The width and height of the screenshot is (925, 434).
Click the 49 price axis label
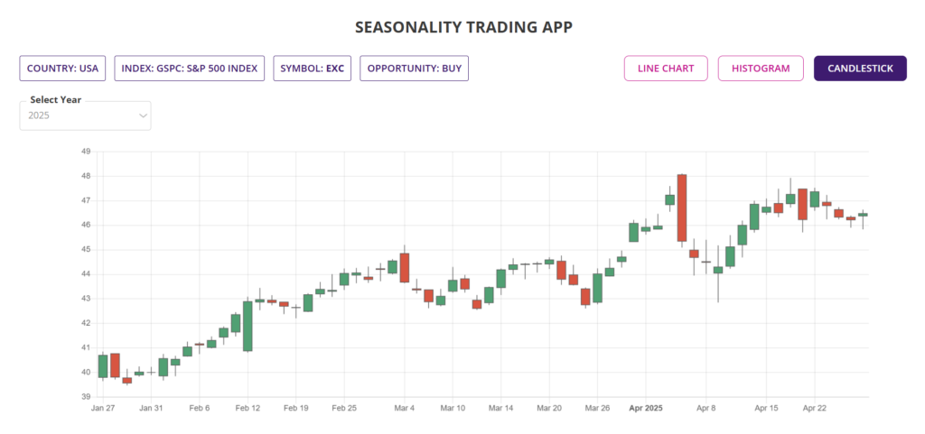click(x=86, y=152)
